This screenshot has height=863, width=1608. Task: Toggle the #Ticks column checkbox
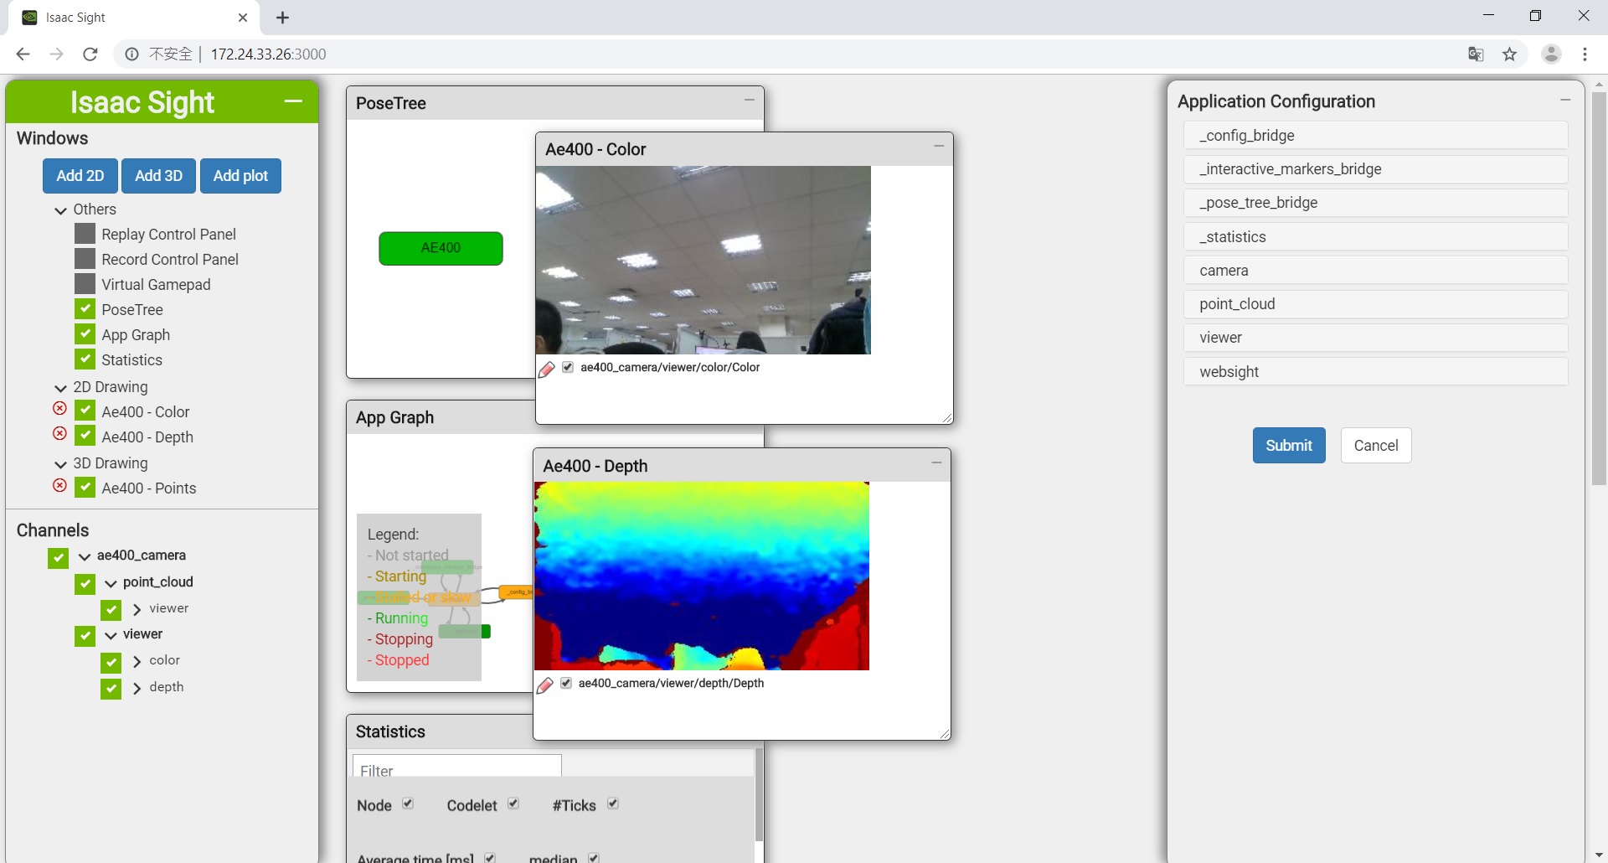click(613, 804)
